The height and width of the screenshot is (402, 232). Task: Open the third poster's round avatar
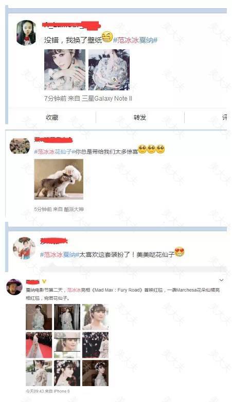[x=24, y=248]
